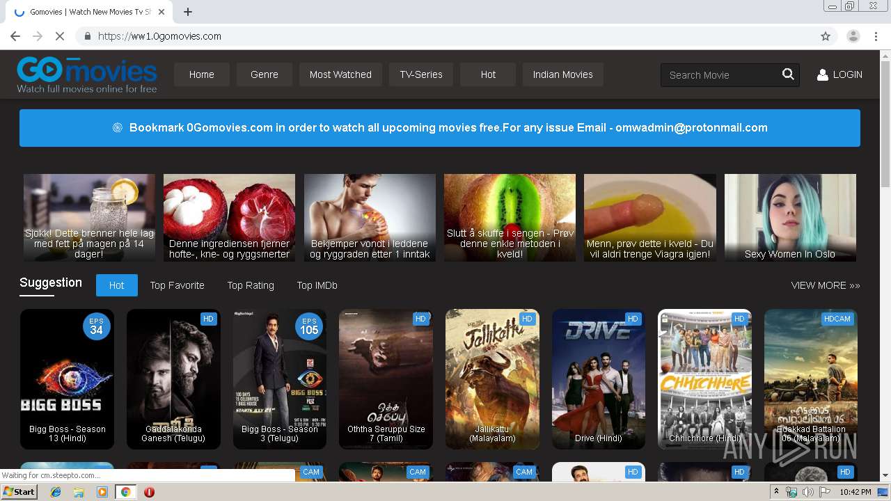Click the blue bookmark announcement banner
Viewport: 891px width, 501px height.
(440, 128)
